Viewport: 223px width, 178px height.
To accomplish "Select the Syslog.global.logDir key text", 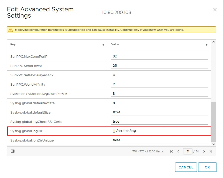I will click(26, 131).
